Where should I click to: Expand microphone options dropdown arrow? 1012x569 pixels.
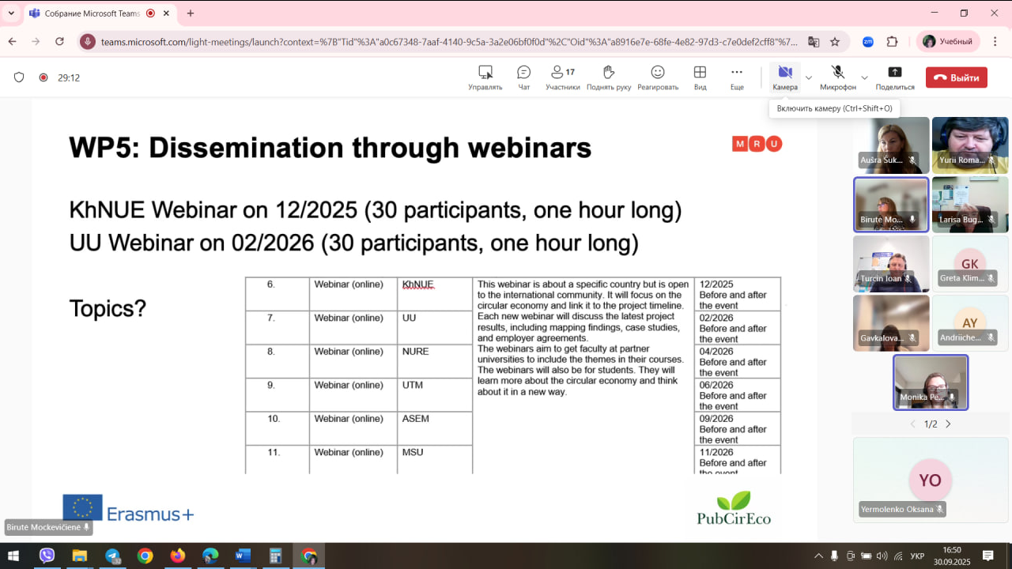(x=864, y=77)
